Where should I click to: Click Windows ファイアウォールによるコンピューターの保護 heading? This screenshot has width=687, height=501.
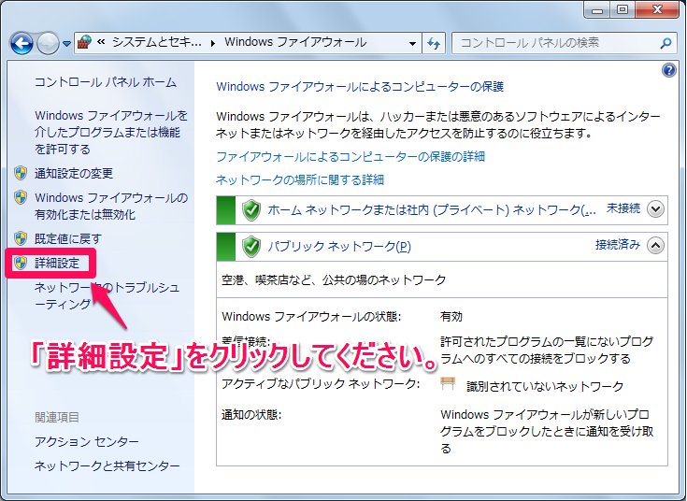click(x=360, y=87)
